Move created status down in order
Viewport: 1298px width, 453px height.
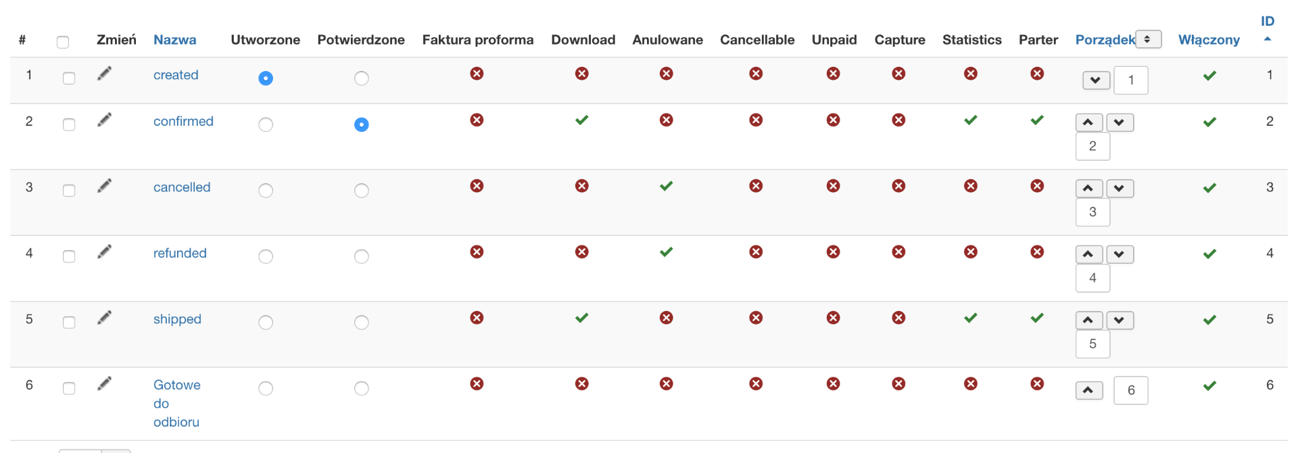(1096, 80)
